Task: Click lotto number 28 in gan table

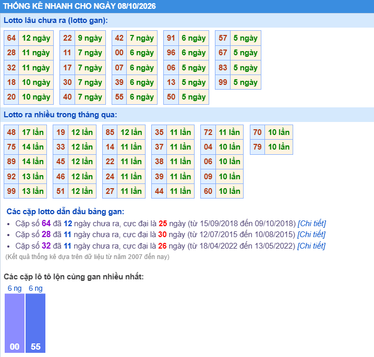Action: pyautogui.click(x=11, y=53)
